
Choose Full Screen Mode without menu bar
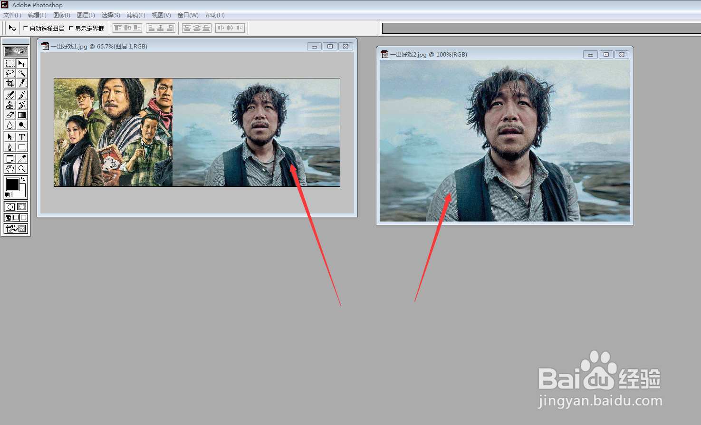coord(24,218)
